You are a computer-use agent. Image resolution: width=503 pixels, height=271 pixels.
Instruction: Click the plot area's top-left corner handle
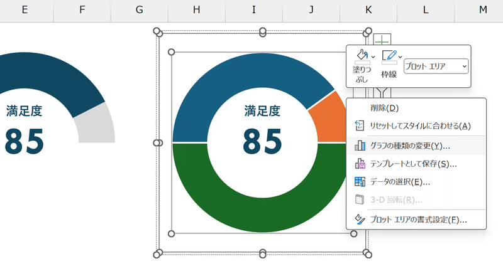coord(171,52)
